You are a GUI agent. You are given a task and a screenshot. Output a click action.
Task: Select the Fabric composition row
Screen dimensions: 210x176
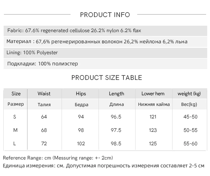(x=105, y=31)
